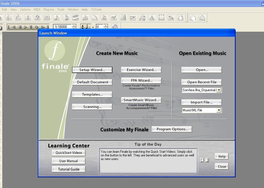264x188 pixels.
Task: Select the Simple Entry note tool
Action: click(x=57, y=18)
